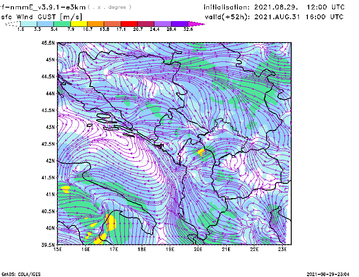The image size is (359, 277).
Task: Click the crimson 20.7 legend swatch
Action: [146, 24]
